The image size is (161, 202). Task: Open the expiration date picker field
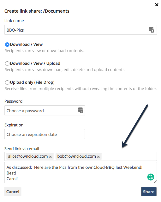point(45,134)
